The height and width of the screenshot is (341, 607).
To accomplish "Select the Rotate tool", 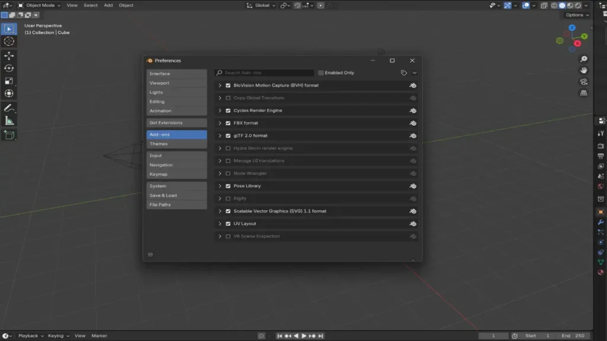I will pyautogui.click(x=9, y=69).
